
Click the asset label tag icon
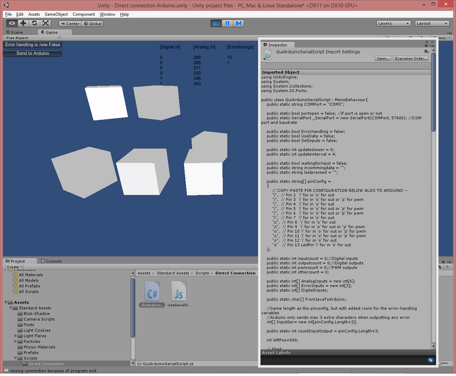431,360
